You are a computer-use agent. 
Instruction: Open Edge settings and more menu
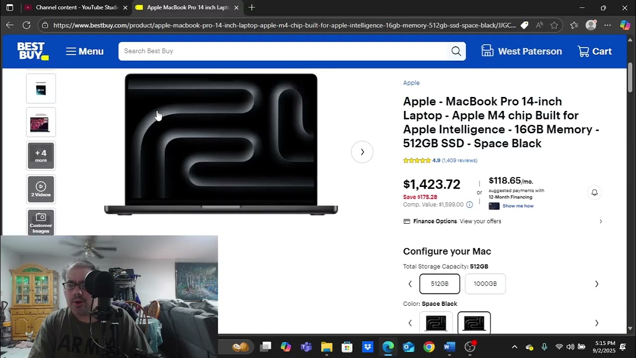(x=607, y=25)
